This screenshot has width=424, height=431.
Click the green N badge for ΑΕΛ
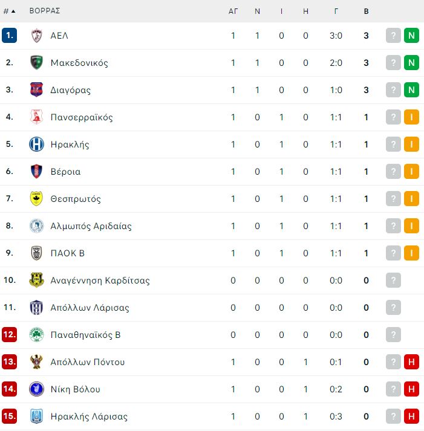[x=411, y=36]
